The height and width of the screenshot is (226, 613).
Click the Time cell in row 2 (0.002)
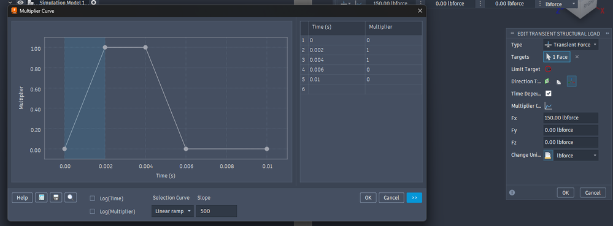(337, 50)
